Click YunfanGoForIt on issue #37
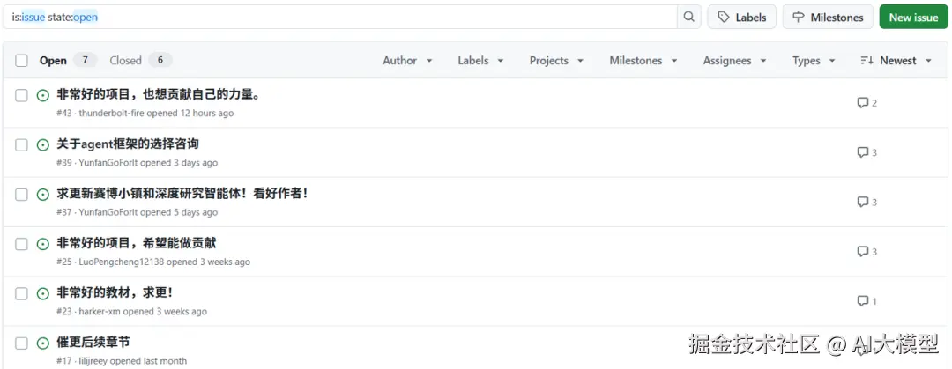This screenshot has width=952, height=369. coord(108,213)
